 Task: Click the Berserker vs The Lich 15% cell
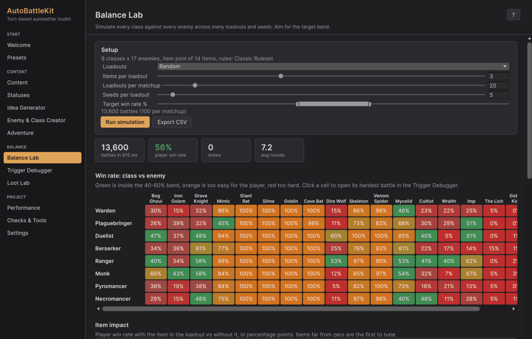pos(494,248)
